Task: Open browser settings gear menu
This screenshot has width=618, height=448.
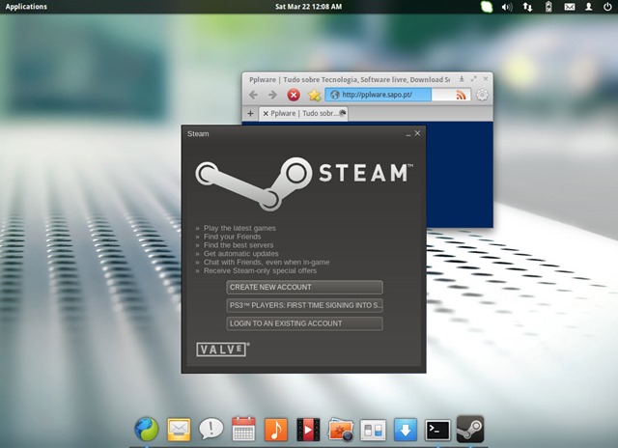Action: click(x=482, y=95)
